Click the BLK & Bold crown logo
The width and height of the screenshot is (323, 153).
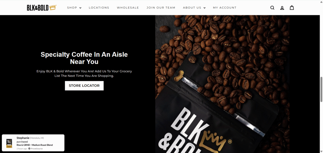[42, 8]
